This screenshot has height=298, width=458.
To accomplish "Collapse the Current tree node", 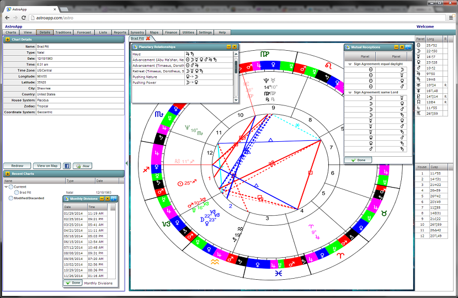I will pos(6,187).
